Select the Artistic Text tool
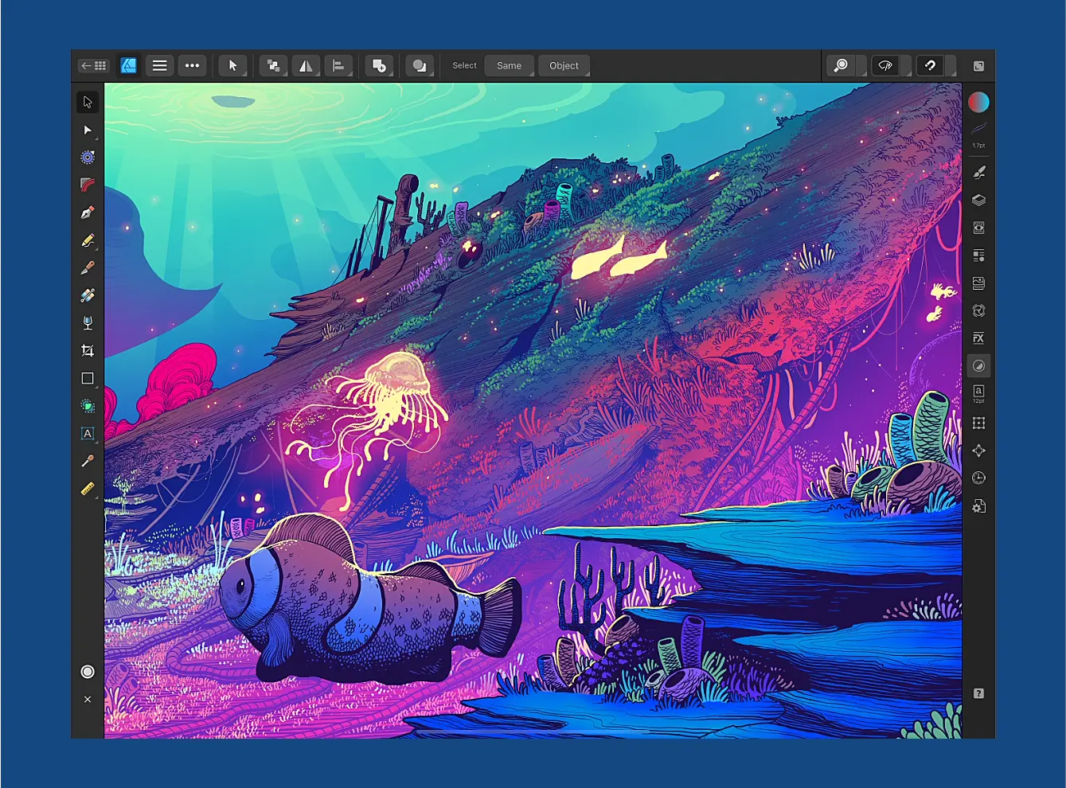This screenshot has width=1066, height=788. tap(88, 434)
